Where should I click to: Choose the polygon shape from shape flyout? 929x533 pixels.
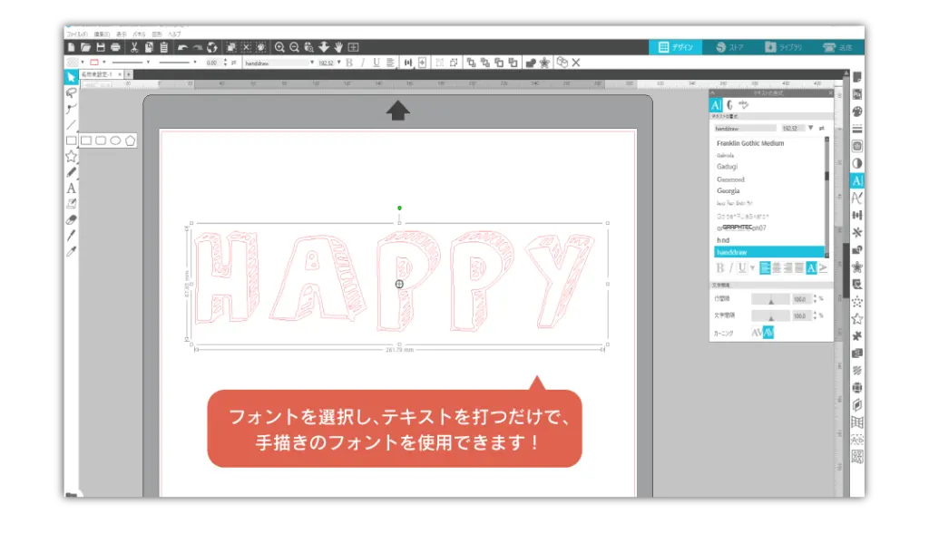(x=130, y=141)
